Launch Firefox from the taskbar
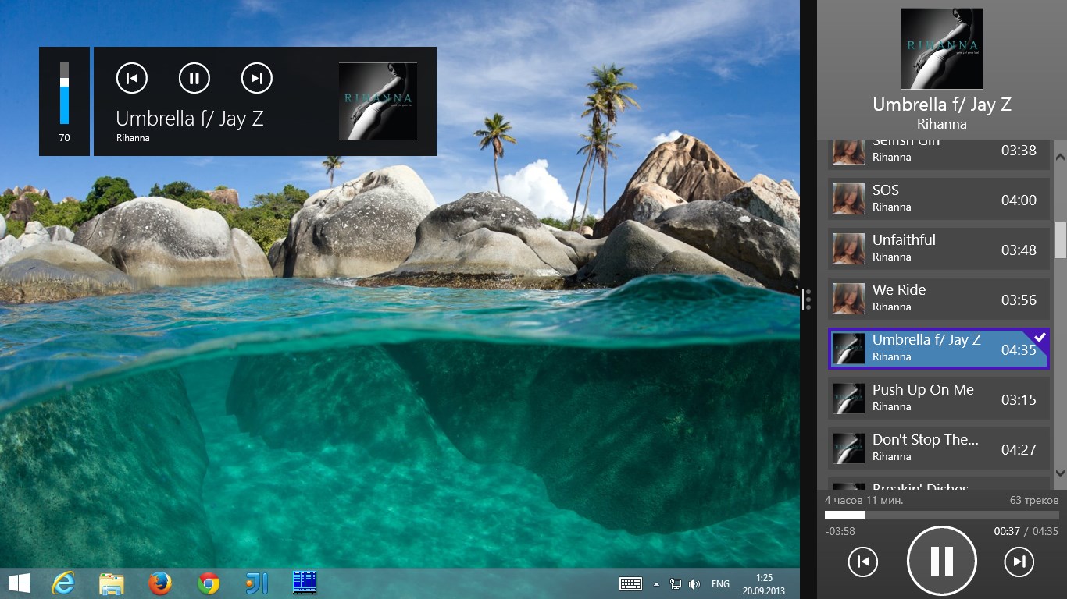 tap(160, 583)
